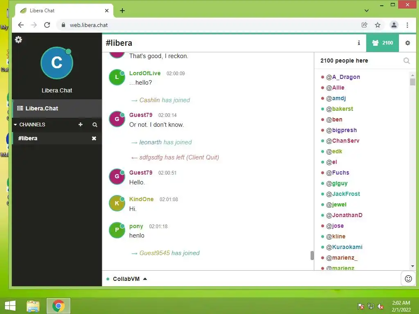Bookmark this page with the star icon
The height and width of the screenshot is (314, 419).
coord(378,25)
